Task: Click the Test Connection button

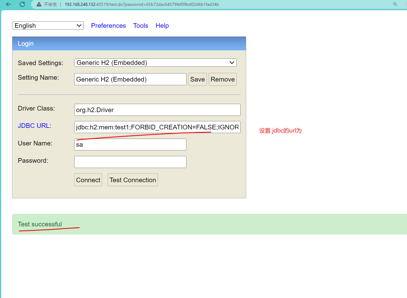Action: [133, 180]
